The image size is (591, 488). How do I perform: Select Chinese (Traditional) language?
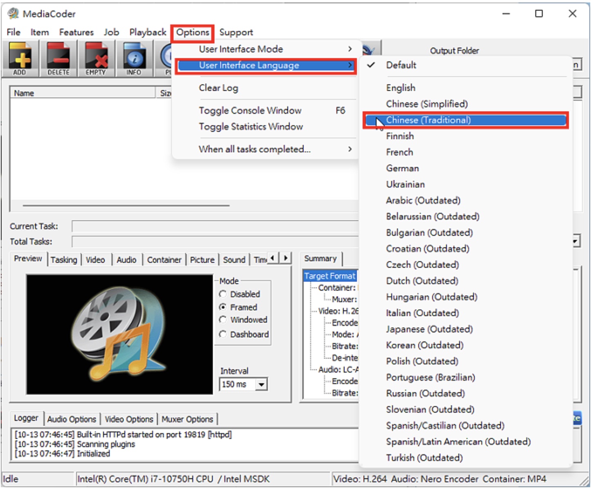click(465, 120)
